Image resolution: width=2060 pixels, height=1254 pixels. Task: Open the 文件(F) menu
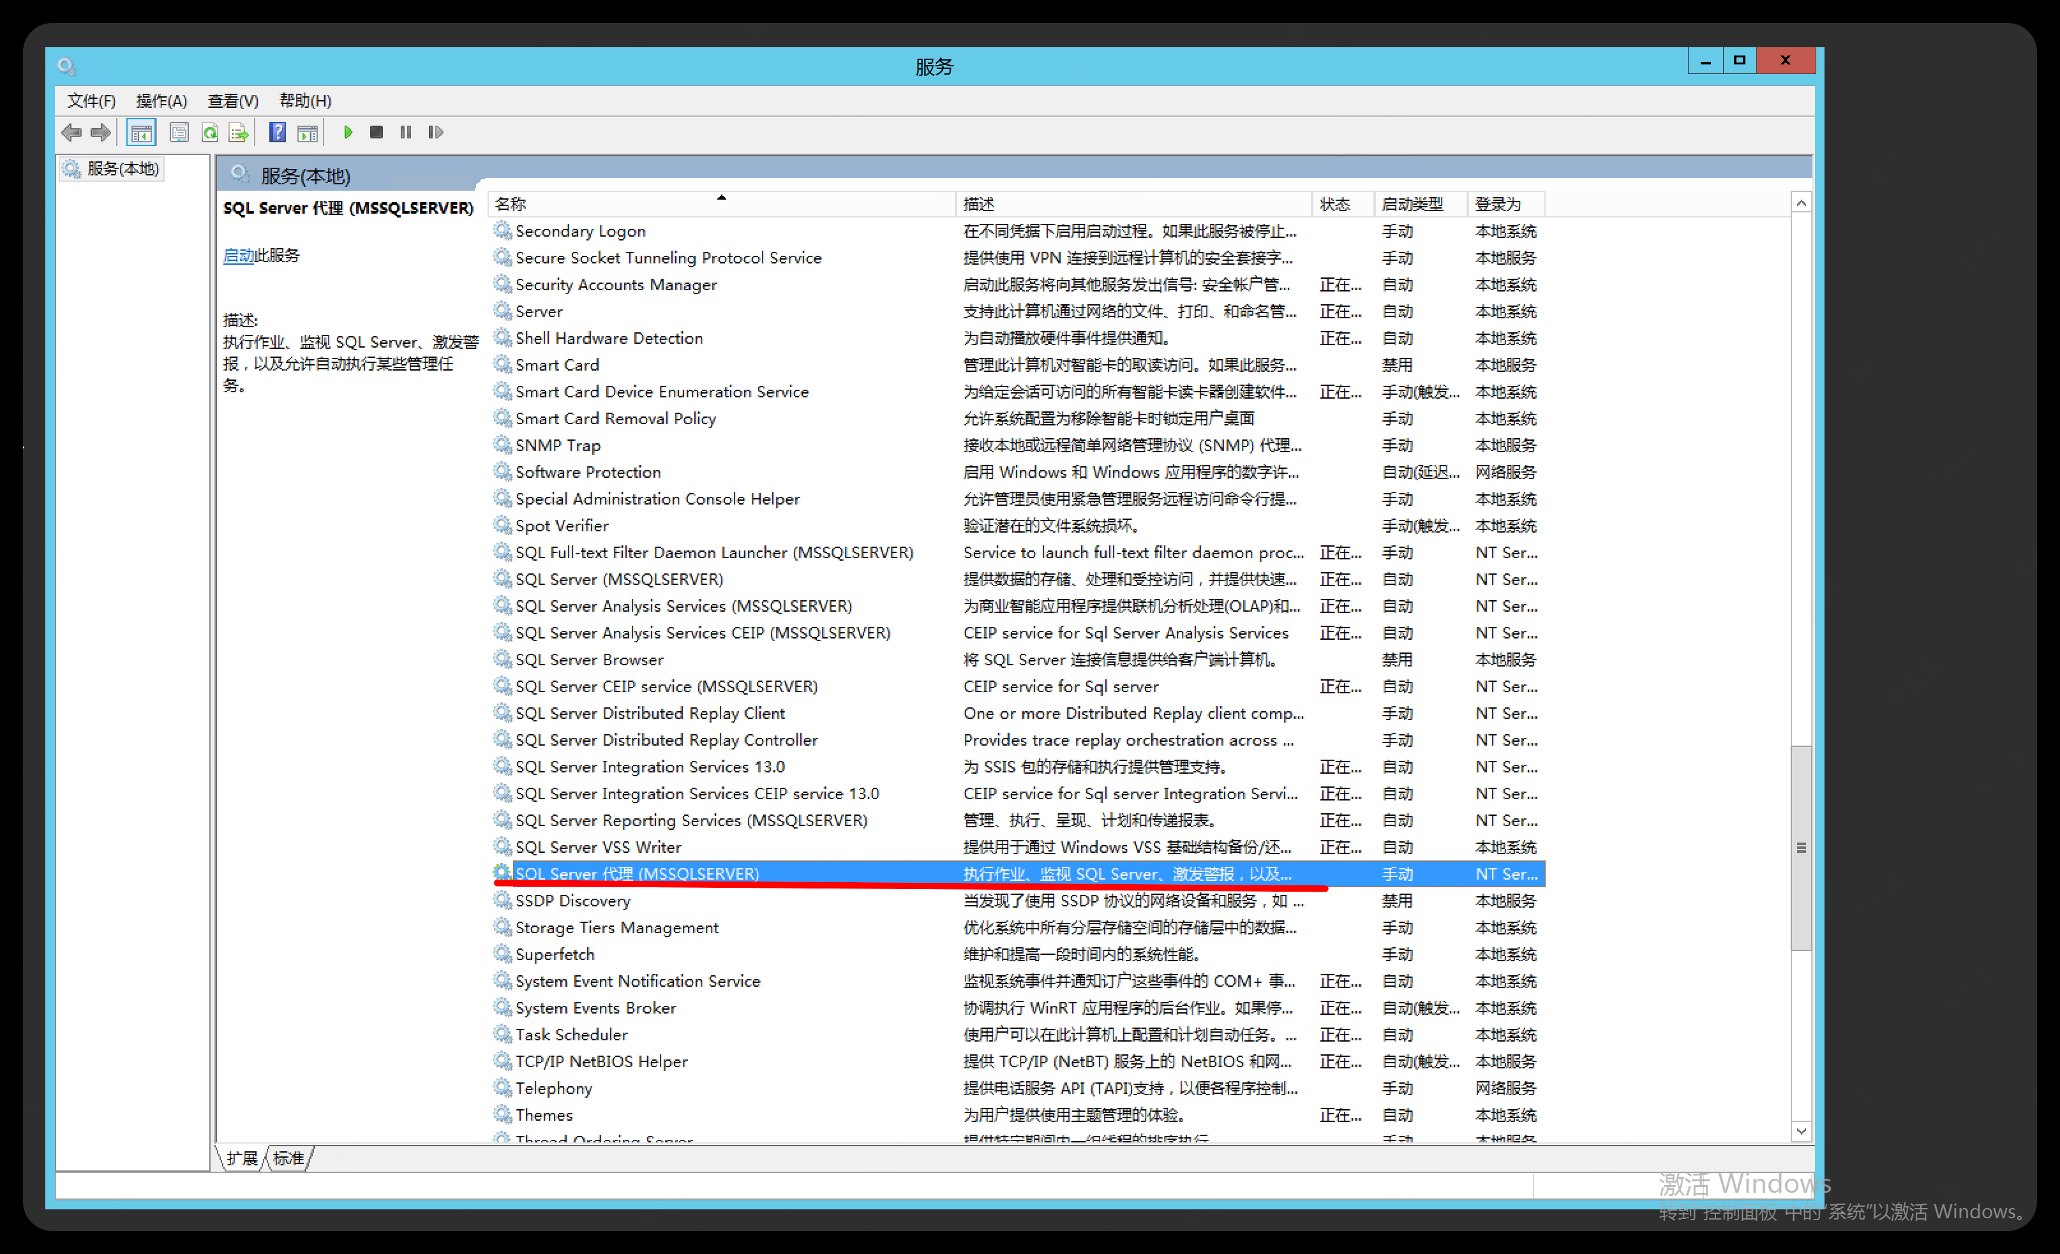(x=91, y=100)
